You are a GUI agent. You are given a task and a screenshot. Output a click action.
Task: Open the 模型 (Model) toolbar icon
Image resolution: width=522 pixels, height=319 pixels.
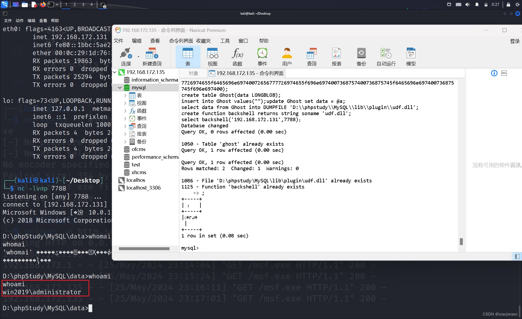tap(411, 56)
